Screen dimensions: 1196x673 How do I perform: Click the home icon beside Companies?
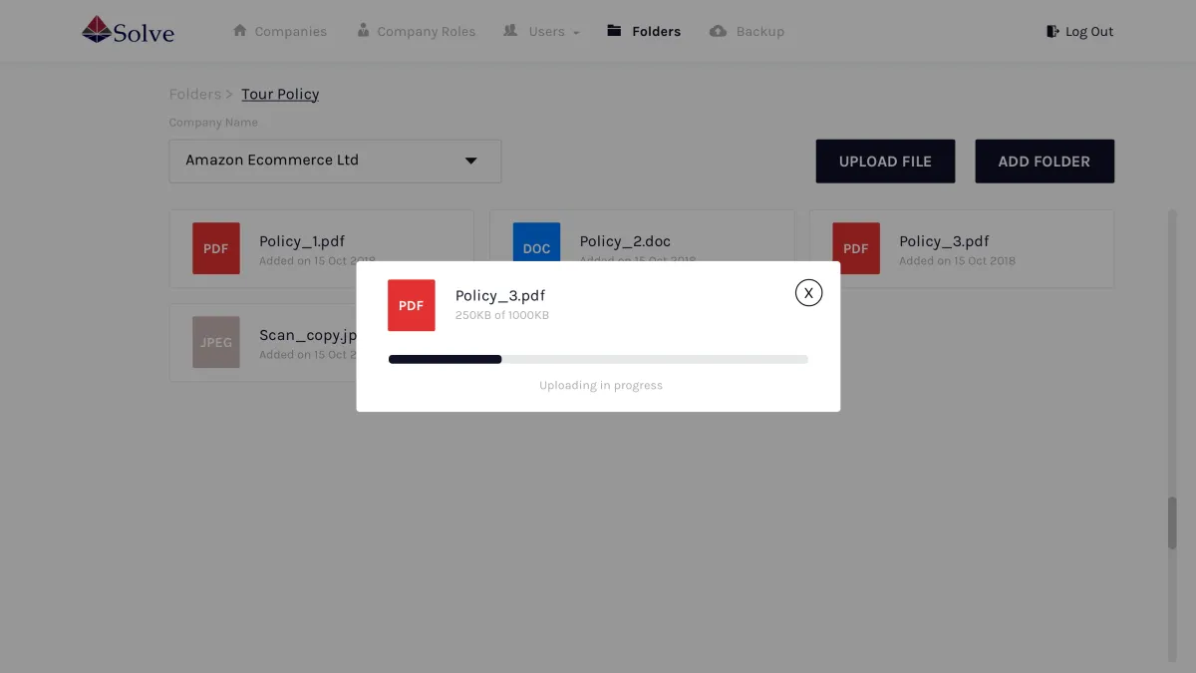coord(239,31)
